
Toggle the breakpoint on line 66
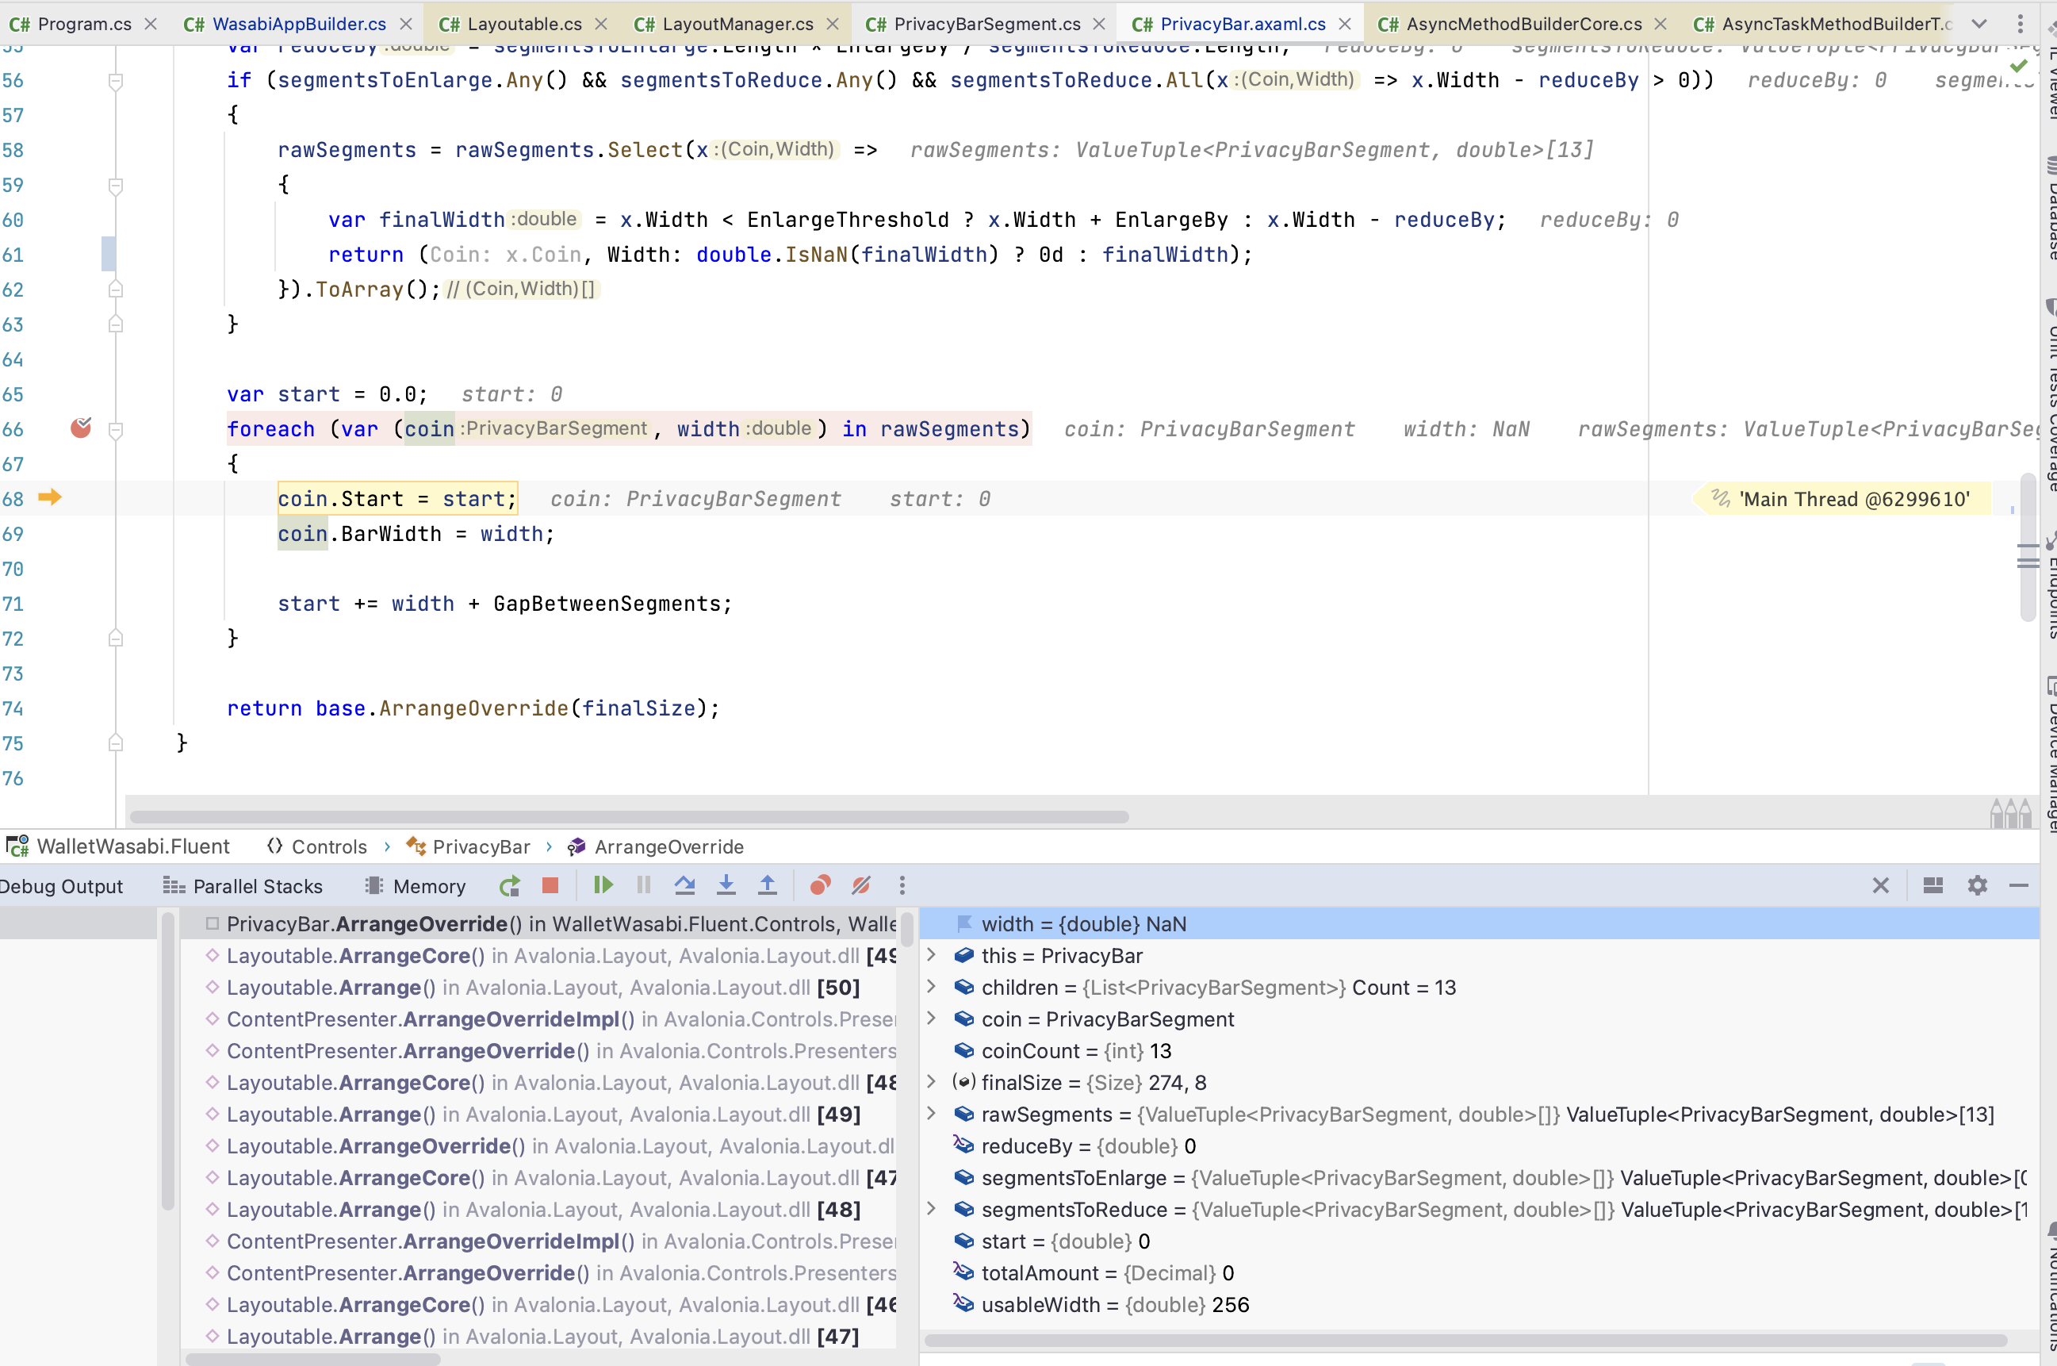click(x=81, y=428)
